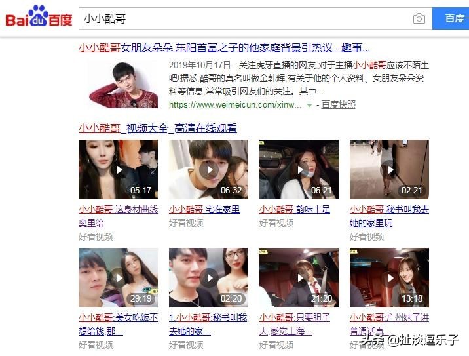Play the 29:19 video thumbnail
The image size is (469, 356).
(118, 277)
